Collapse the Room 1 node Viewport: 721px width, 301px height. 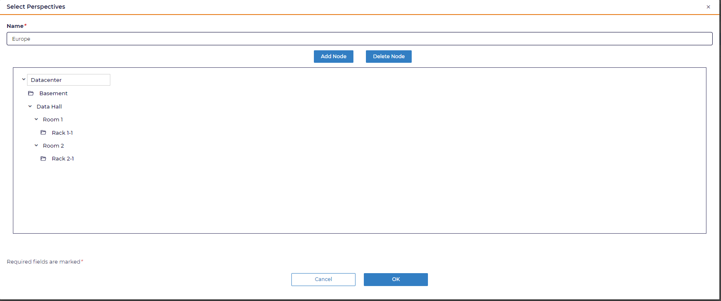36,119
